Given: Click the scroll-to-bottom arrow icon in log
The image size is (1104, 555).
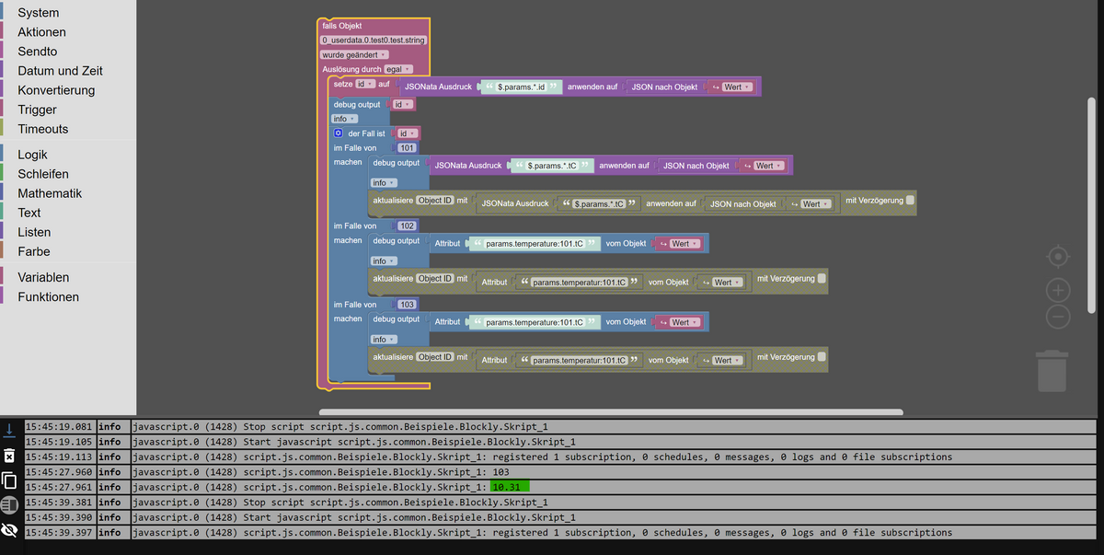Looking at the screenshot, I should (9, 429).
